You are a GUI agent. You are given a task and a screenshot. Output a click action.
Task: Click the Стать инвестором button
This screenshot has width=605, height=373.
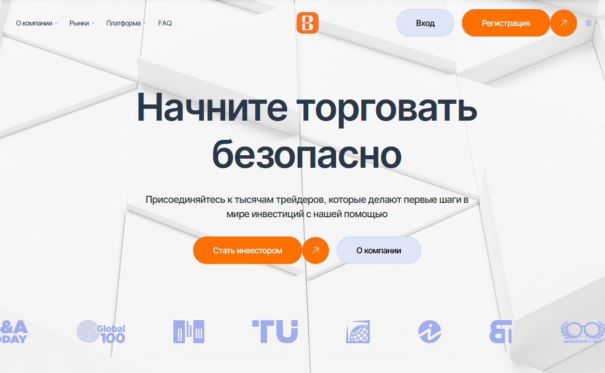[x=248, y=250]
